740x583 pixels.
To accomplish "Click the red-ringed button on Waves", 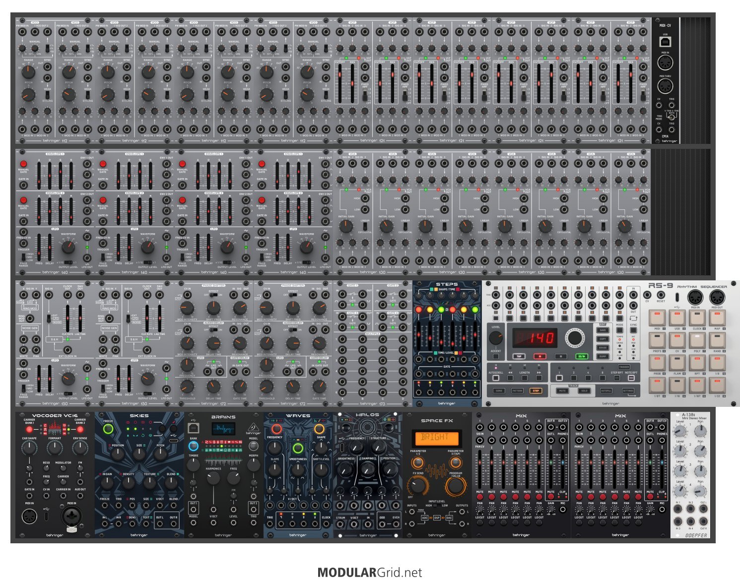I will coord(276,429).
